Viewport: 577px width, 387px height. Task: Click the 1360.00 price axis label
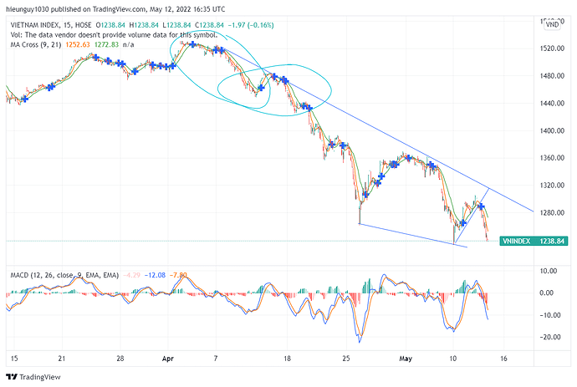552,158
